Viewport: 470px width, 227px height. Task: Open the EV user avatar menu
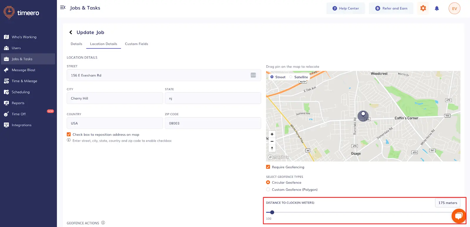(x=454, y=8)
